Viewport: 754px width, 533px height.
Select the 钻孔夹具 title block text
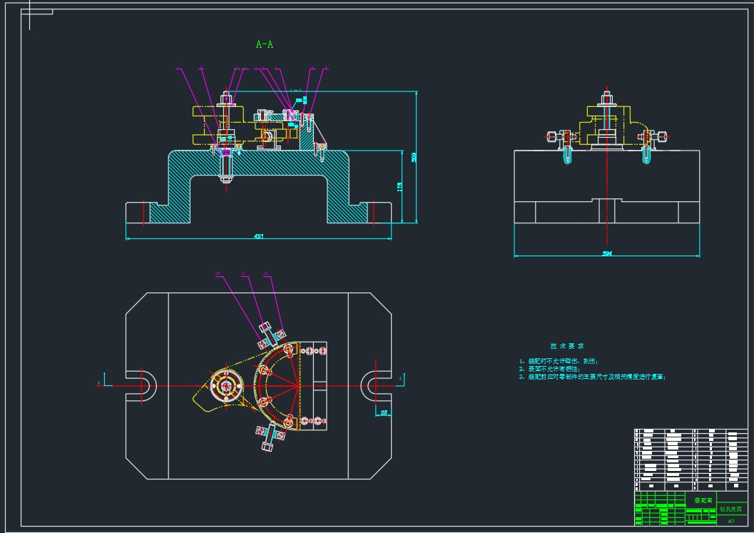coord(731,509)
